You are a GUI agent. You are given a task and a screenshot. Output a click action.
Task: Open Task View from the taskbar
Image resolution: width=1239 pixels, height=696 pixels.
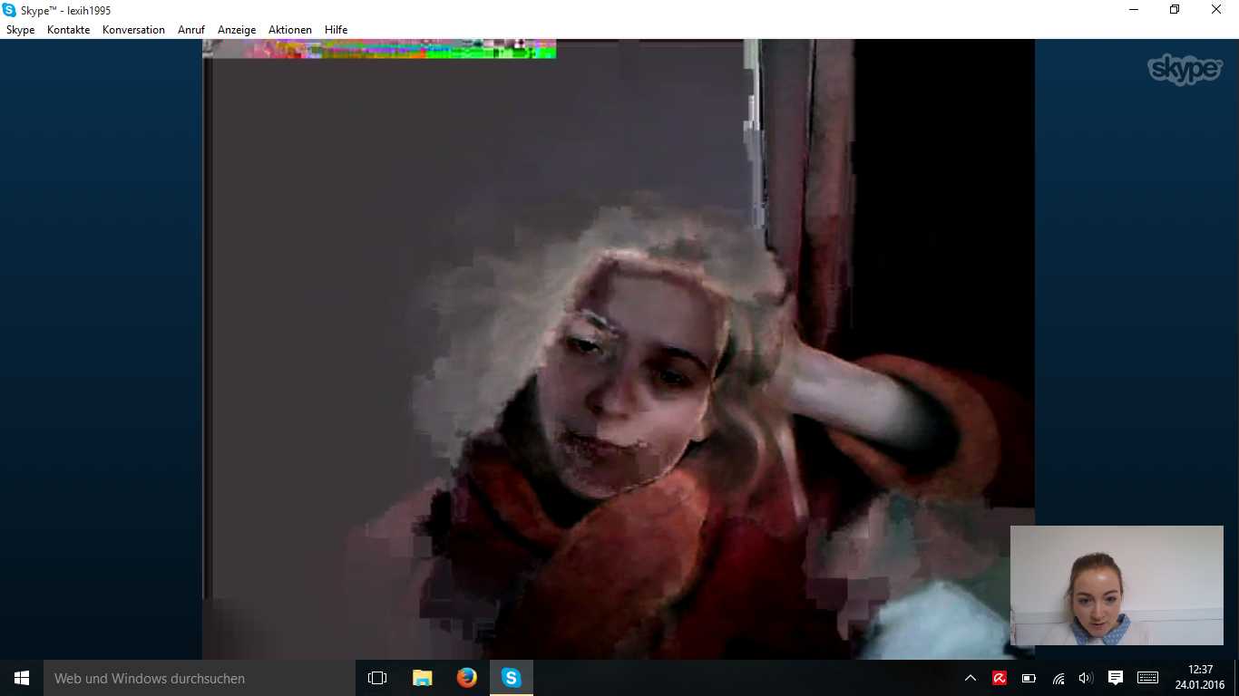coord(377,678)
